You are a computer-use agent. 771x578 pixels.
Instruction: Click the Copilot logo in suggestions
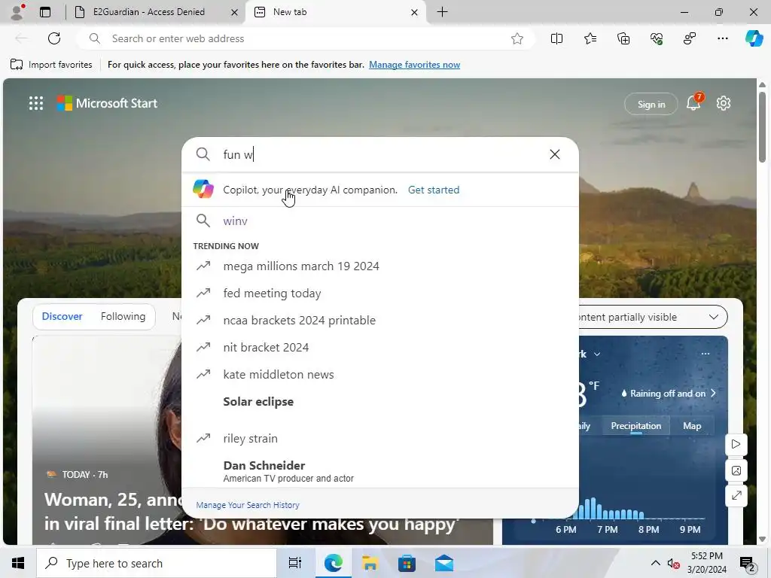(203, 189)
